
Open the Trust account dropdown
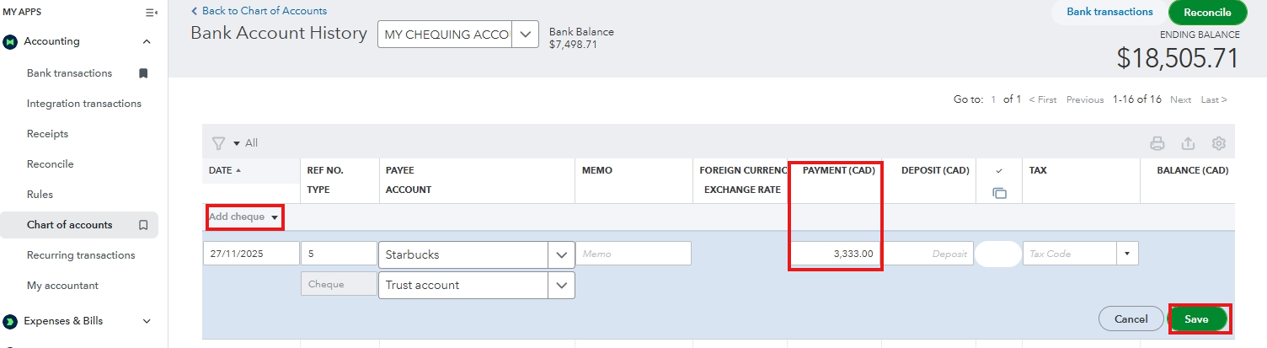[561, 286]
